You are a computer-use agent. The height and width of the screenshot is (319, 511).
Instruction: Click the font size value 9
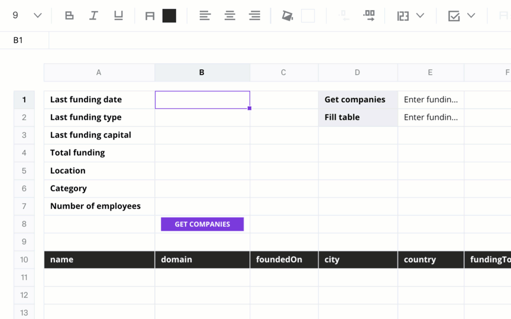(15, 15)
